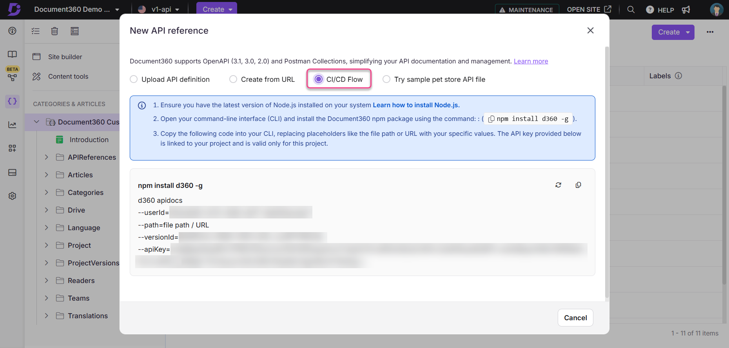Select Upload API definition radio option

(x=134, y=79)
